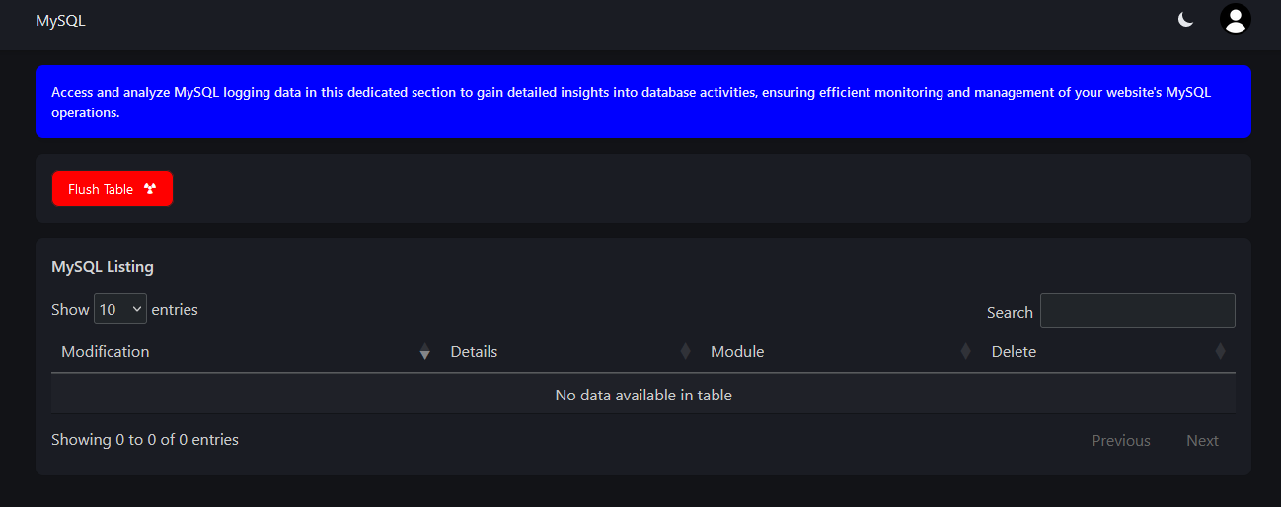Sort by the Module column header
The height and width of the screenshot is (507, 1281).
737,352
